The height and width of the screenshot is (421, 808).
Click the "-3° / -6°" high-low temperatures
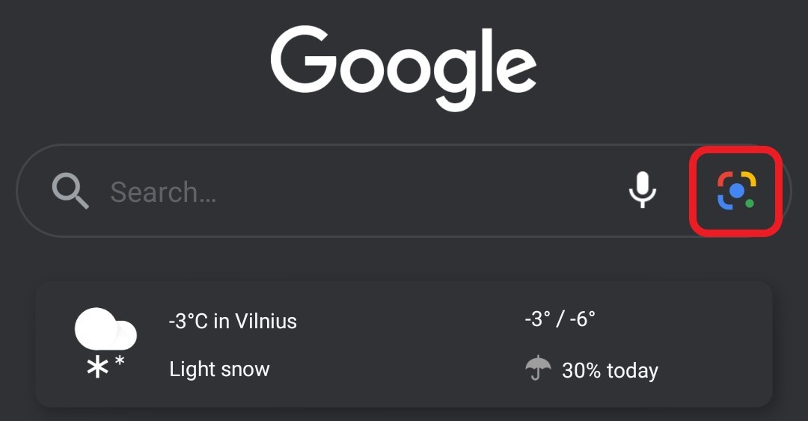click(x=560, y=320)
